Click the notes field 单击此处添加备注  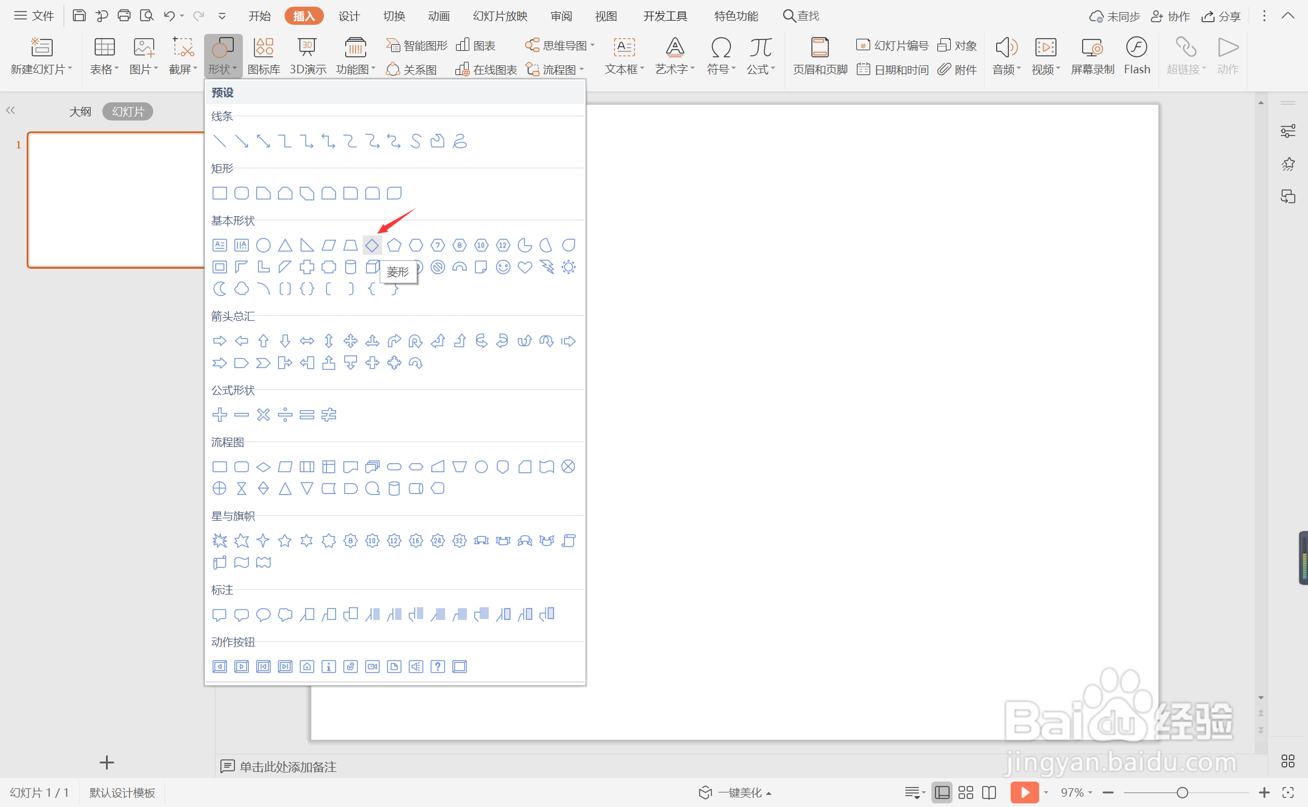pyautogui.click(x=288, y=766)
